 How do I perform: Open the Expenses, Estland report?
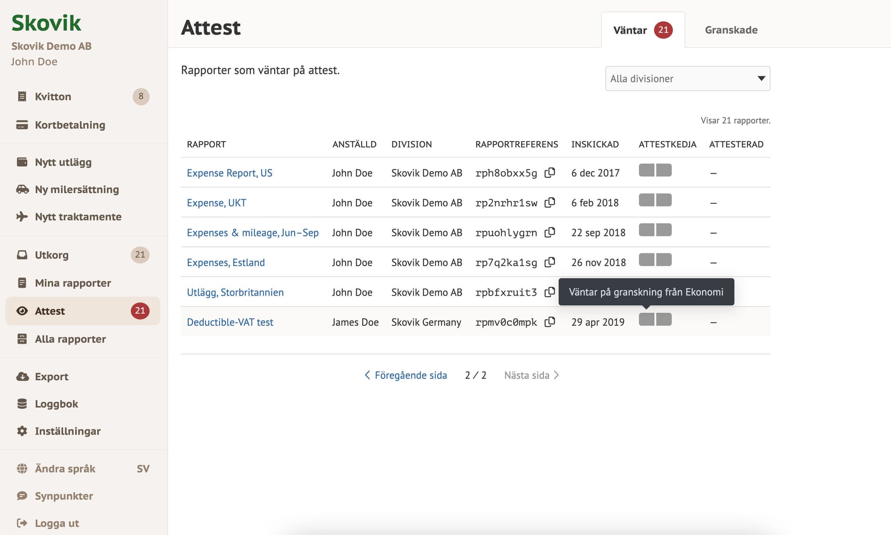pos(226,263)
